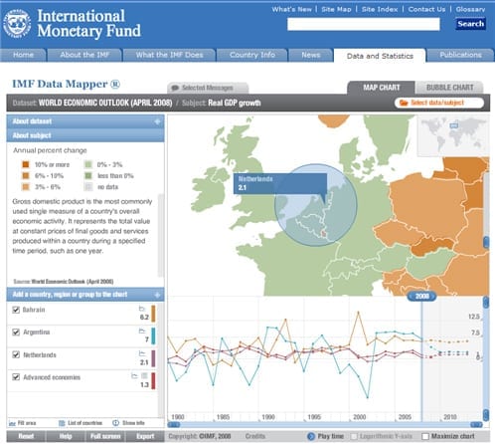Click the chart line icon in the Netherlands row
Image resolution: width=495 pixels, height=444 pixels.
[x=142, y=353]
